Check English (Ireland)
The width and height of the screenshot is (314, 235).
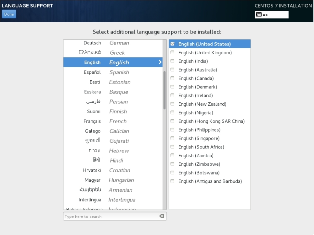pyautogui.click(x=172, y=95)
